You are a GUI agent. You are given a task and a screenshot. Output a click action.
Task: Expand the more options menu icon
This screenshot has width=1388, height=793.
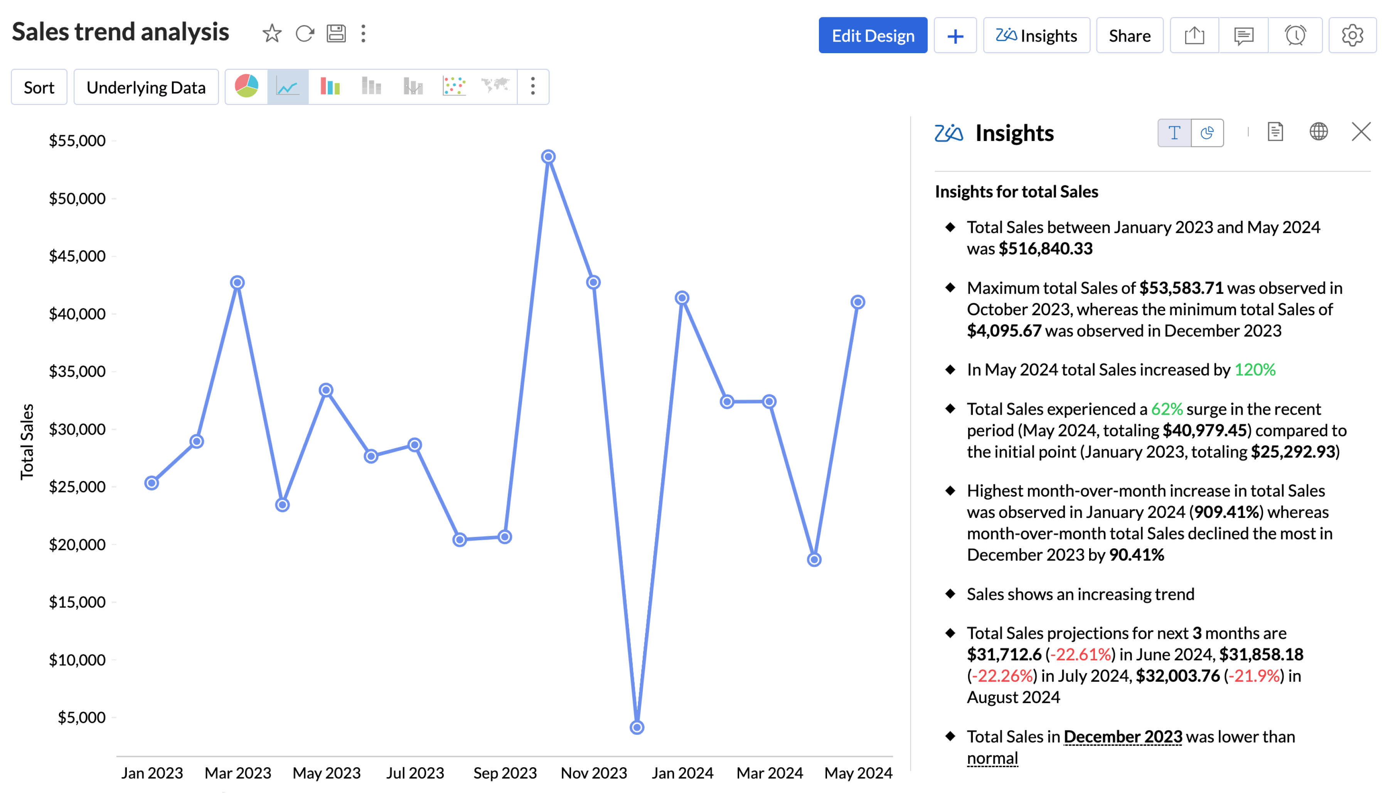tap(533, 87)
